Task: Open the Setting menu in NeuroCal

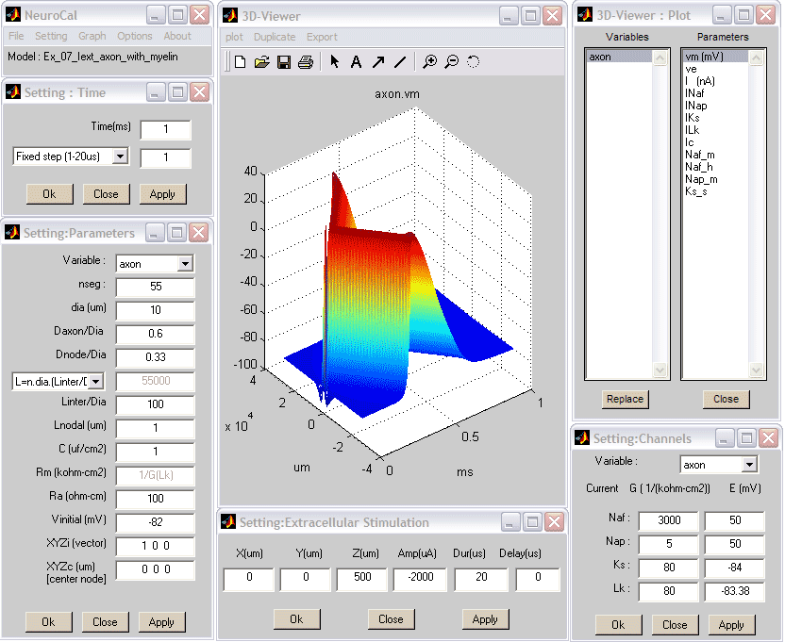Action: click(x=51, y=36)
